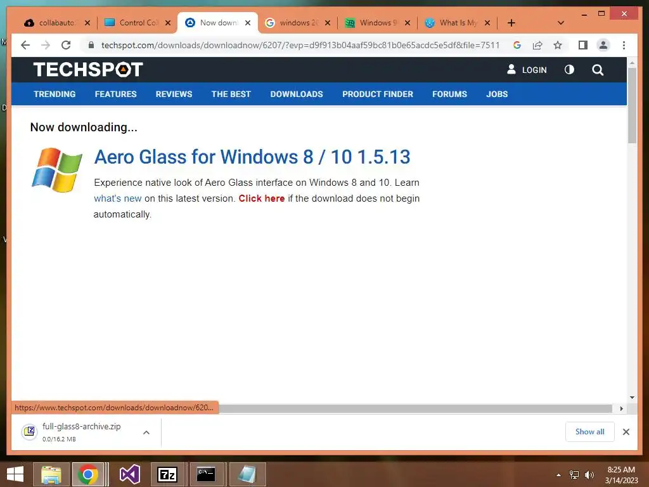The height and width of the screenshot is (487, 649).
Task: Bookmark this page with star icon
Action: [x=558, y=45]
